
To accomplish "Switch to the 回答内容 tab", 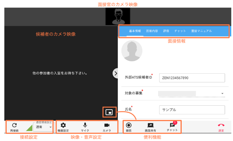I will pos(152,31).
